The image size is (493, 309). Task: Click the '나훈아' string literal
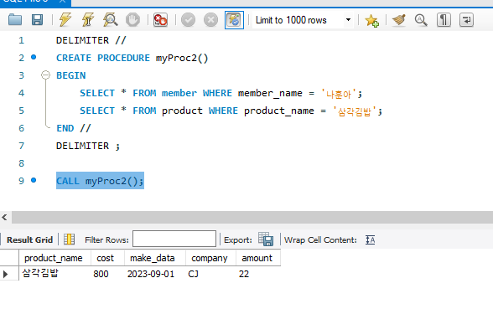339,94
